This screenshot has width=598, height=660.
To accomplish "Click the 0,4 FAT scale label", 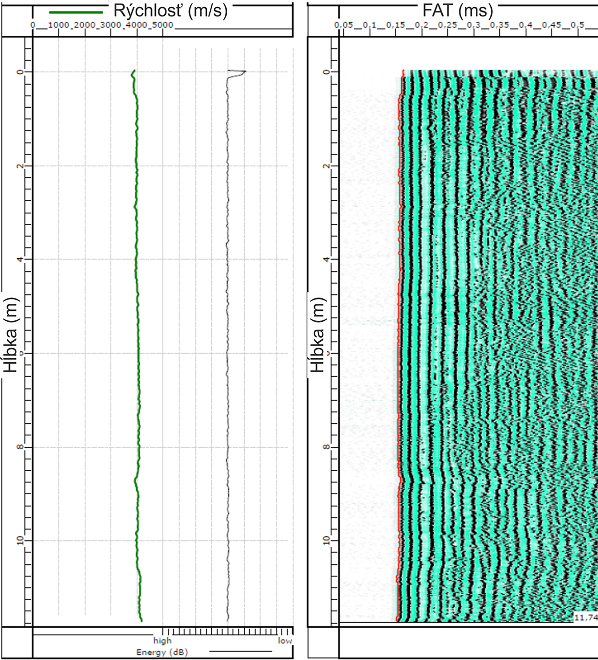I will coord(526,25).
